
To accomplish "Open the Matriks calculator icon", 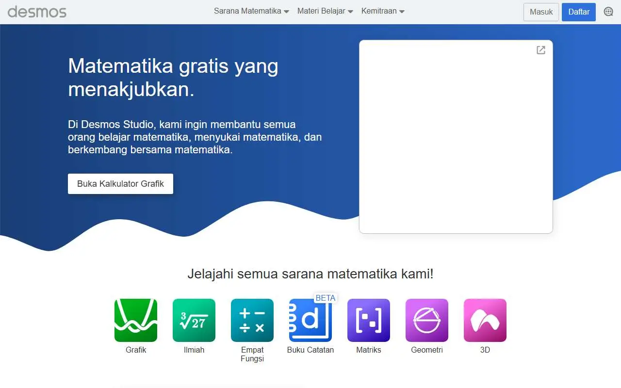I will click(369, 320).
